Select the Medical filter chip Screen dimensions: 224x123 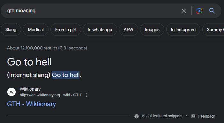point(36,29)
